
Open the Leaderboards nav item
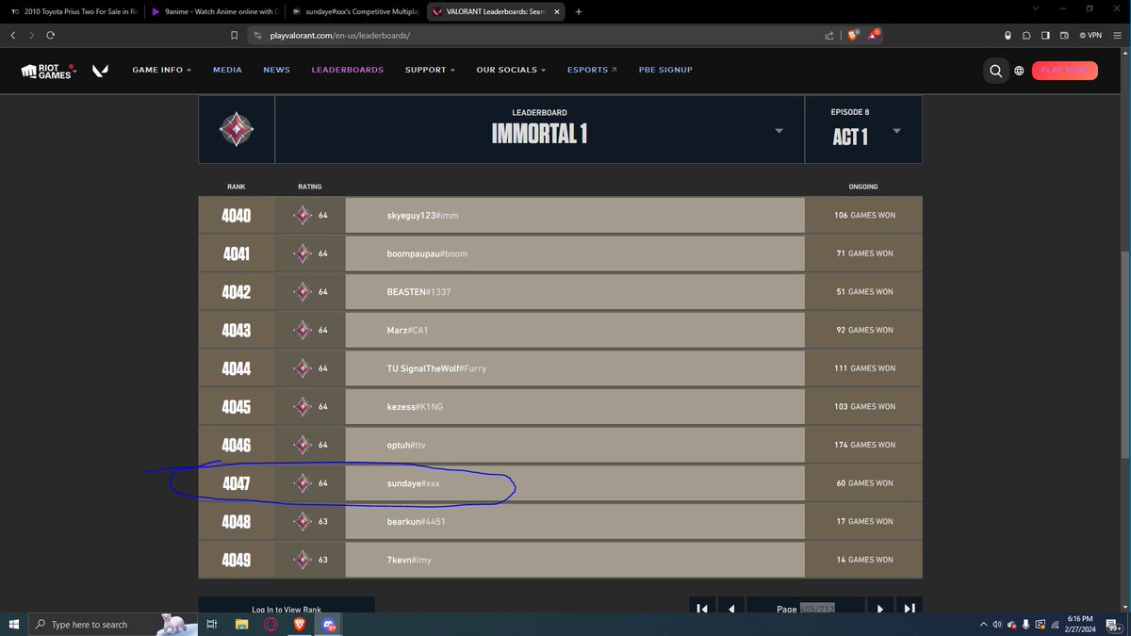[x=348, y=70]
